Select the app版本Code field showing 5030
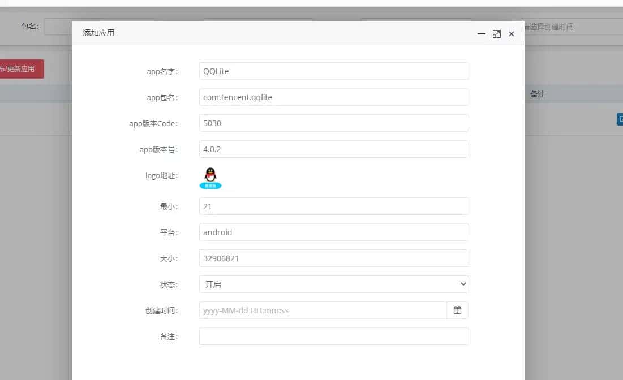Image resolution: width=623 pixels, height=380 pixels. click(x=334, y=123)
